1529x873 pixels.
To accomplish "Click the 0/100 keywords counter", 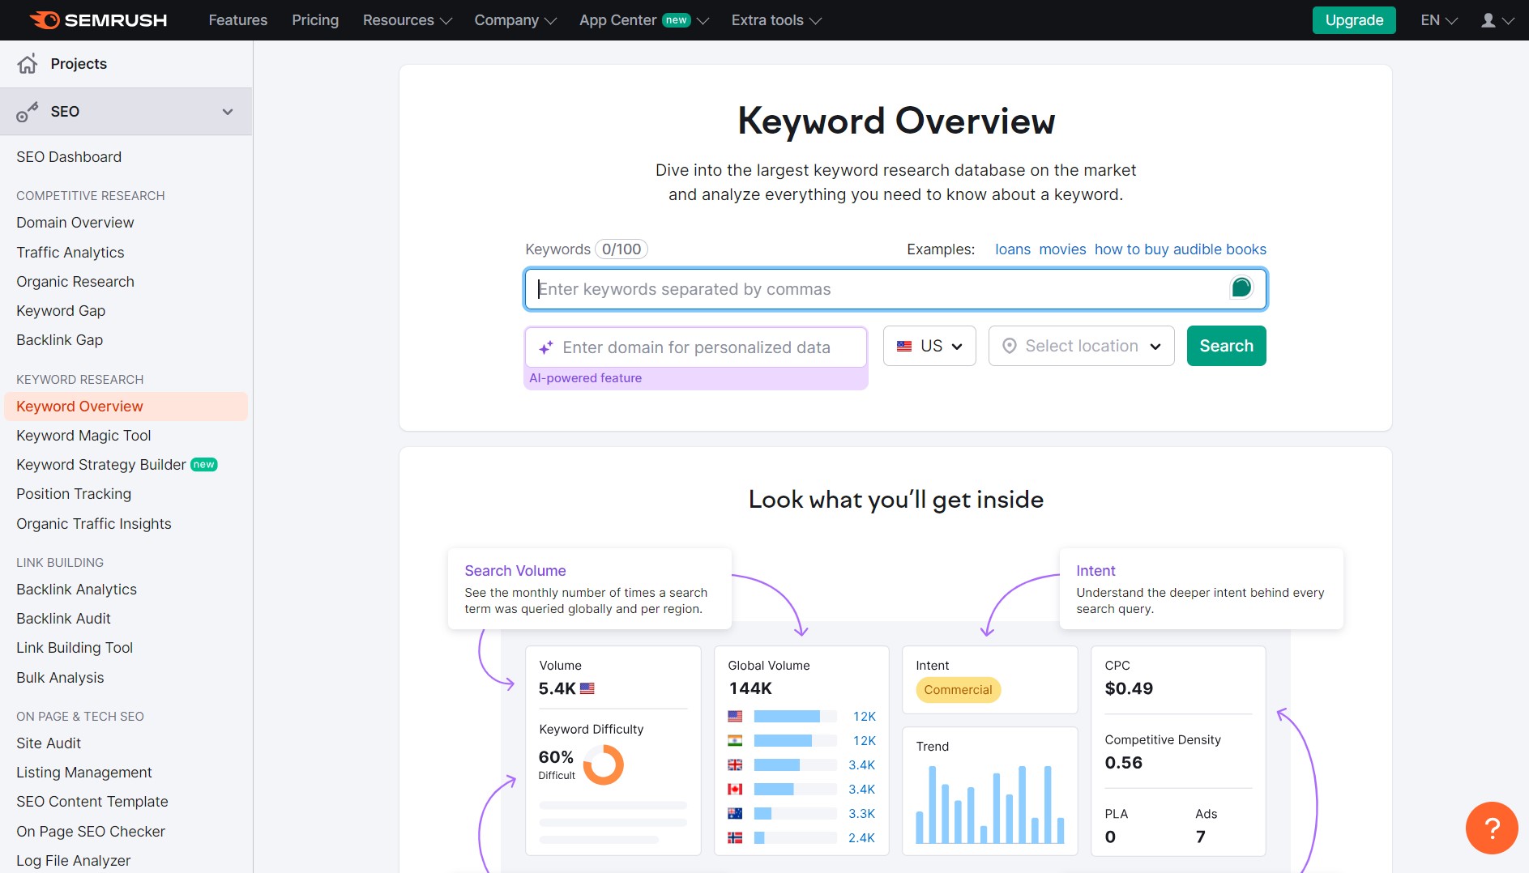I will 621,249.
